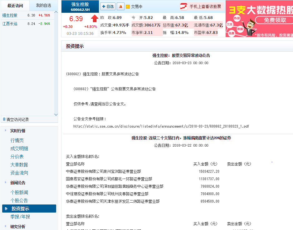Viewport: 293px width, 230px height.
Task: Click 手机上查看该股票 link
Action: point(205,7)
